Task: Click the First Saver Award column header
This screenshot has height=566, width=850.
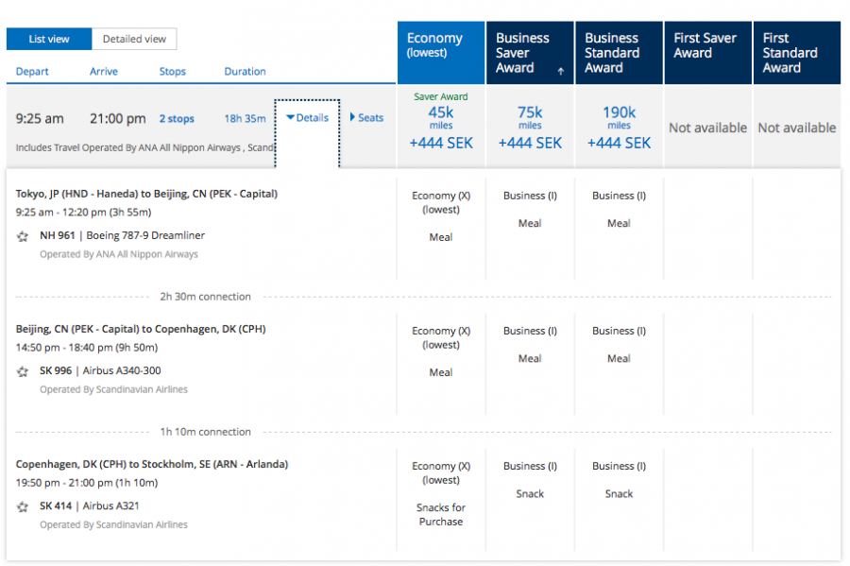Action: click(x=707, y=53)
